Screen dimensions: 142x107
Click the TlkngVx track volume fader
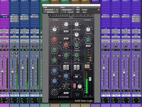click(2, 70)
